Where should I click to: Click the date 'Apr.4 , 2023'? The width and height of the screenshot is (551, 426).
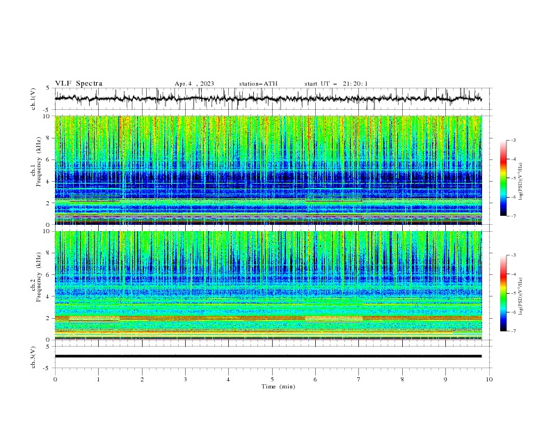coord(194,84)
